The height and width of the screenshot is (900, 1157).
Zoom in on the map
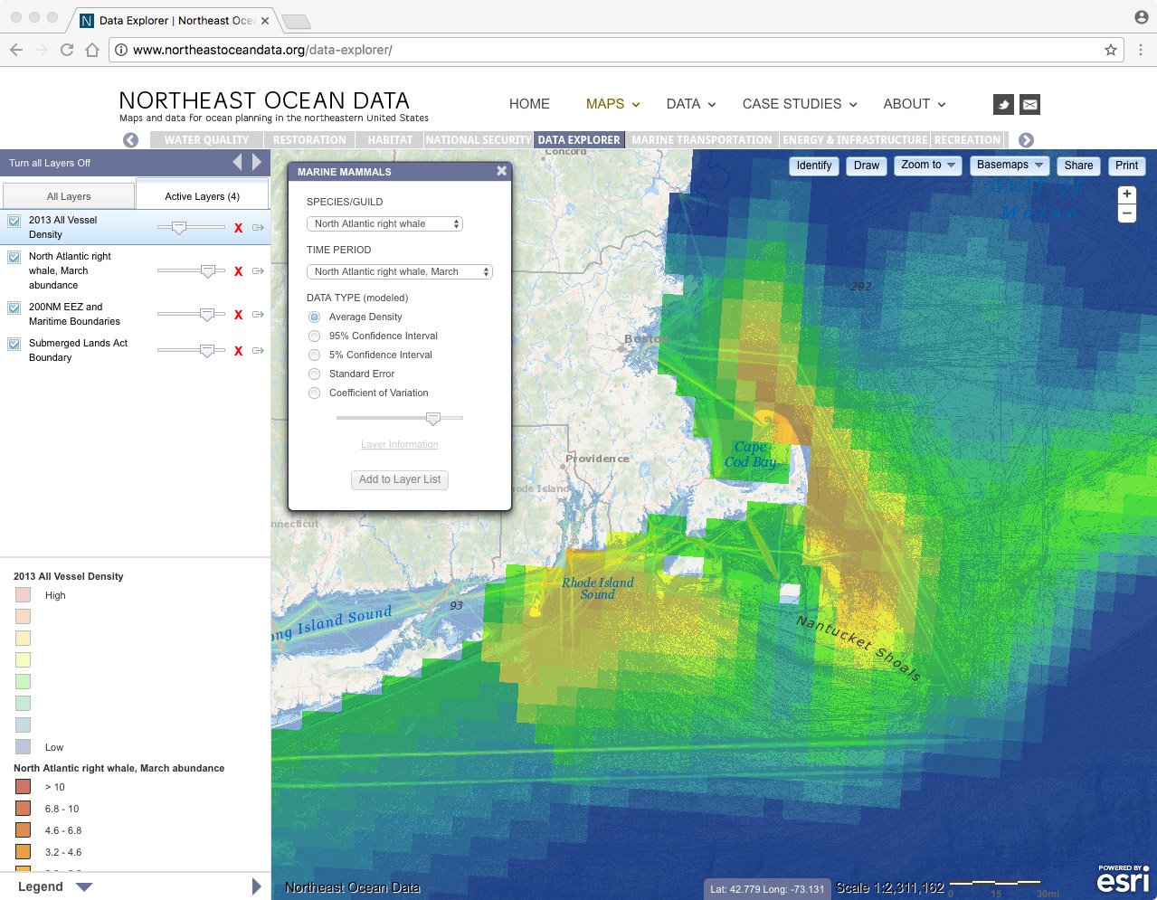point(1127,194)
